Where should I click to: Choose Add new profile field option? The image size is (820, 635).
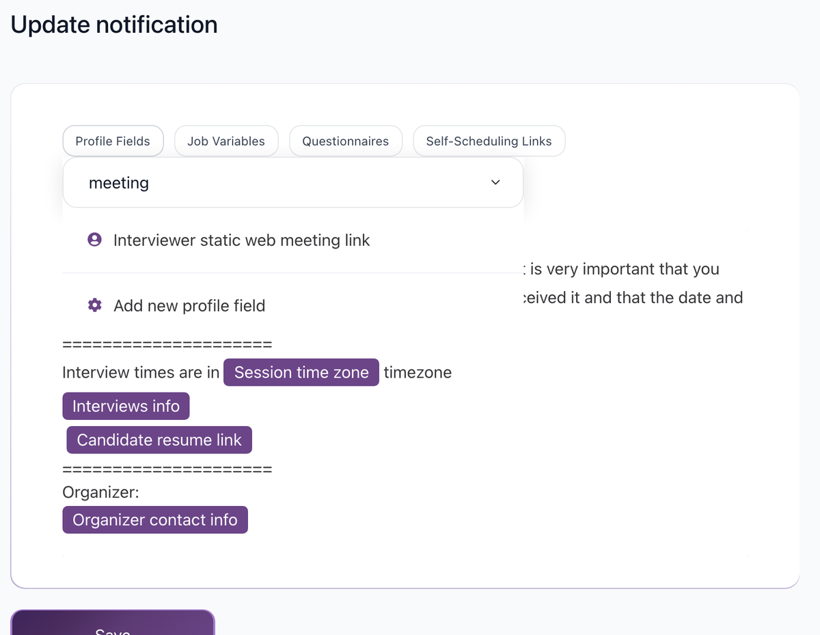tap(293, 305)
